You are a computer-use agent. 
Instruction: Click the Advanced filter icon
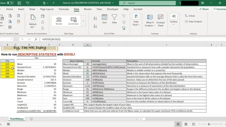pos(124,28)
